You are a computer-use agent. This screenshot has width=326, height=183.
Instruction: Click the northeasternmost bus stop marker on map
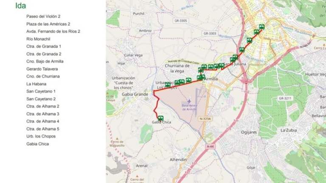[261, 27]
